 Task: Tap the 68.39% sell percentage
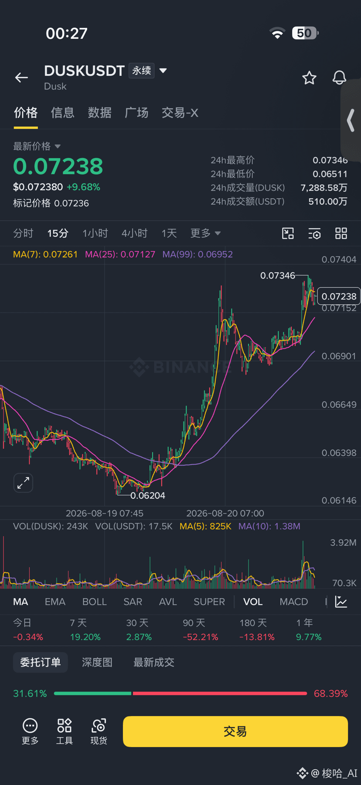(x=331, y=693)
